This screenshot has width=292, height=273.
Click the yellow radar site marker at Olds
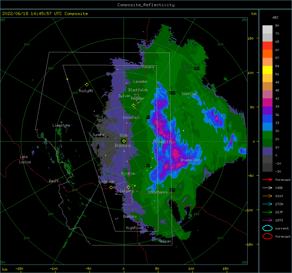pyautogui.click(x=124, y=141)
